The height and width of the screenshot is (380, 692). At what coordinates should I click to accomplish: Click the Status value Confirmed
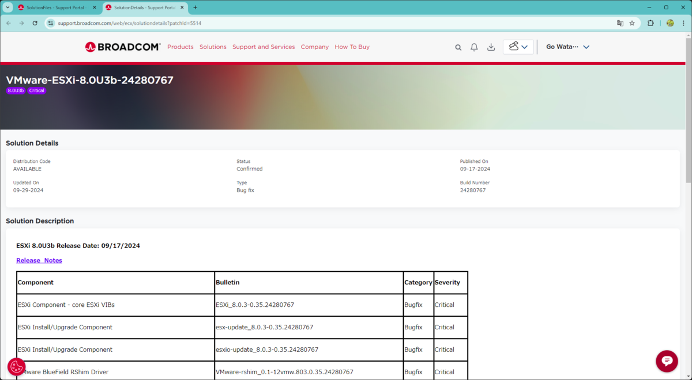tap(249, 169)
